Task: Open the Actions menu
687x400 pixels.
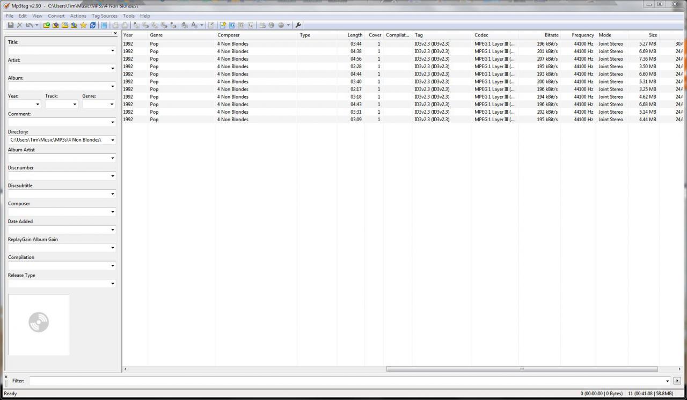Action: 78,16
